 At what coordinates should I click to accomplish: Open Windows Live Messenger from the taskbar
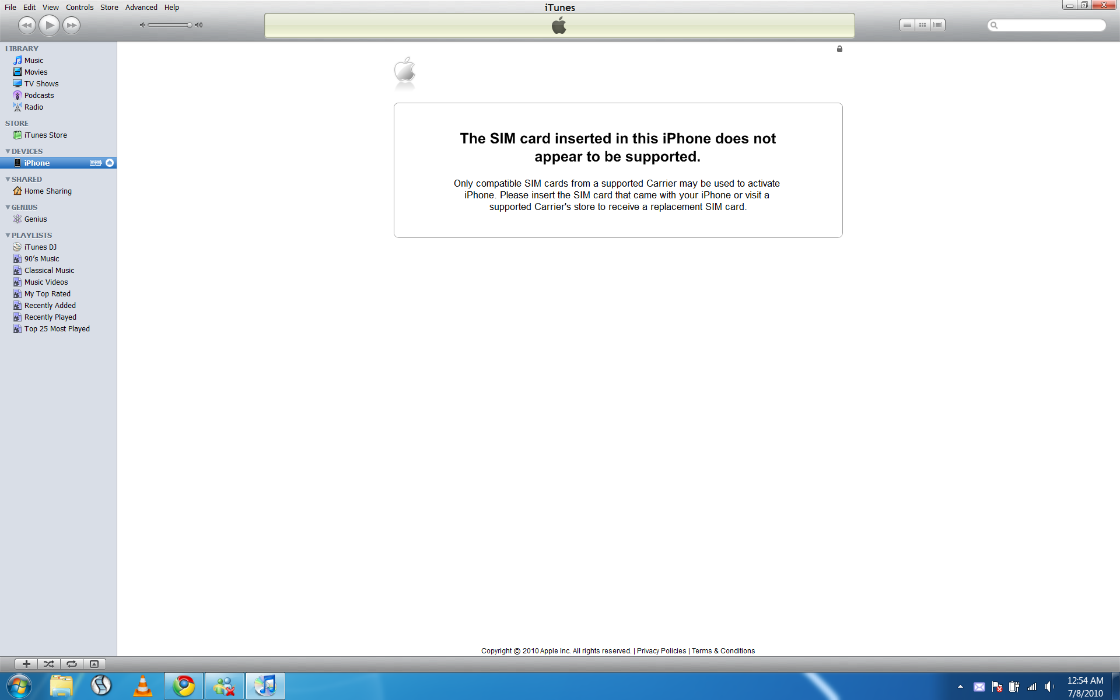click(x=225, y=686)
